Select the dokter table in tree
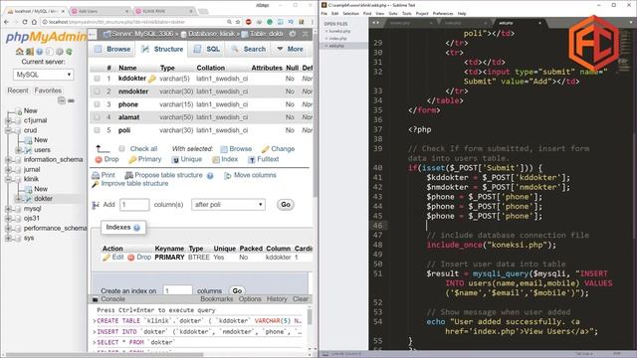Screen dimensions: 637x358 [x=43, y=199]
